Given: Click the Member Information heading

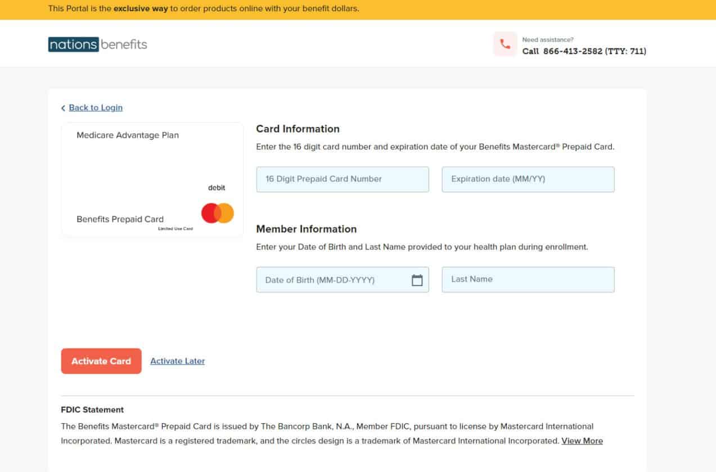Looking at the screenshot, I should point(306,229).
